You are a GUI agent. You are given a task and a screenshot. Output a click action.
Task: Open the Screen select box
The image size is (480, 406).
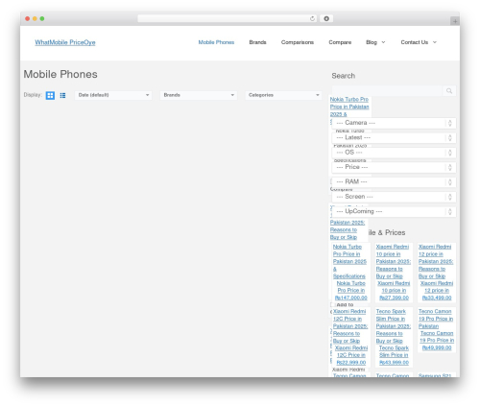[x=394, y=197]
